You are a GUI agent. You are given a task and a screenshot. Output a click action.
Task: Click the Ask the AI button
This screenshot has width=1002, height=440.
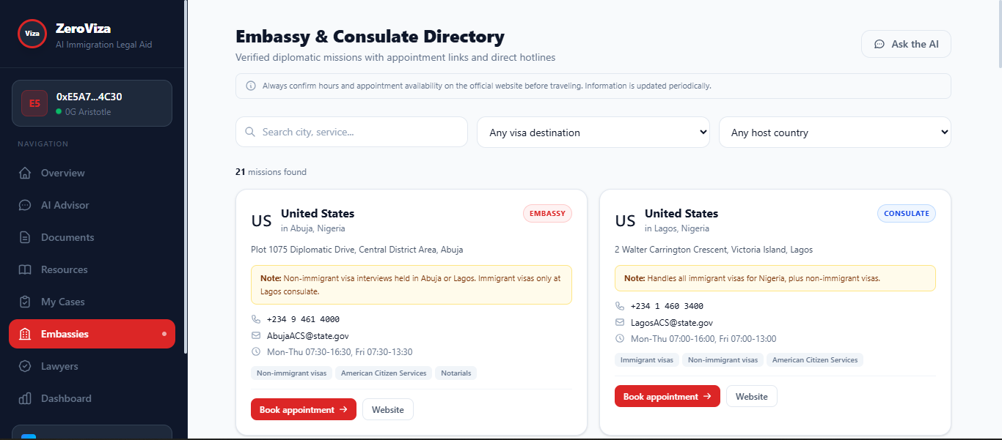[906, 44]
